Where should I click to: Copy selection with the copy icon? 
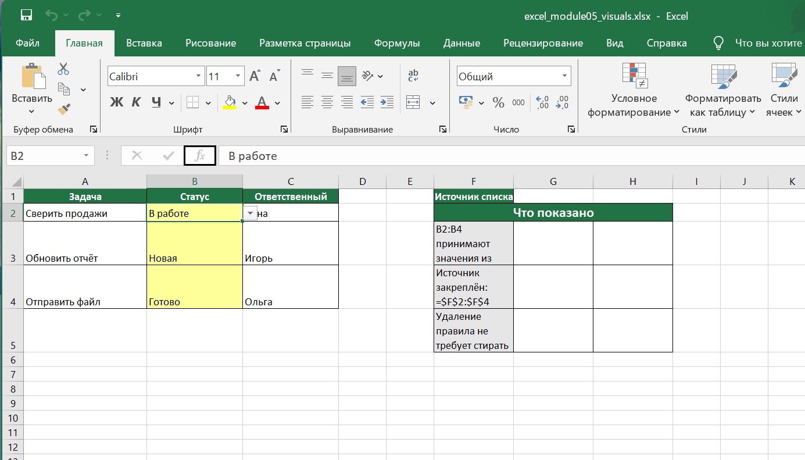(x=64, y=89)
